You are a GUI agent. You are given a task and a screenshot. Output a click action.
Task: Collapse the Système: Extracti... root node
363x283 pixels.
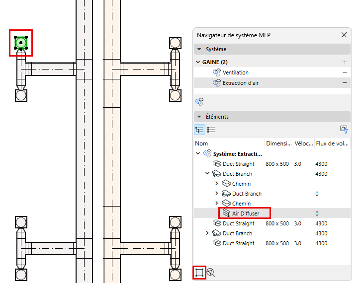[x=198, y=153]
